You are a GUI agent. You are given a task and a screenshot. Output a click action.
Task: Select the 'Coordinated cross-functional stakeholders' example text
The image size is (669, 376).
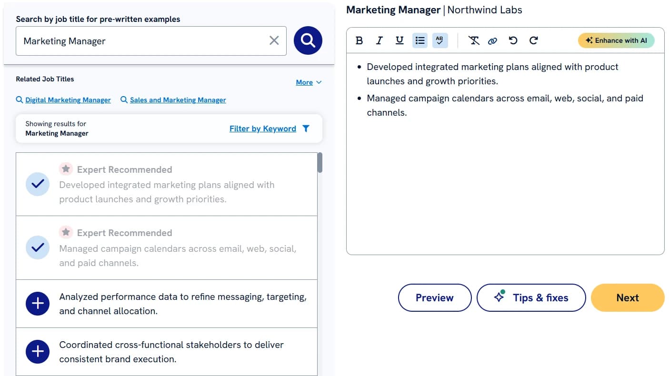171,352
